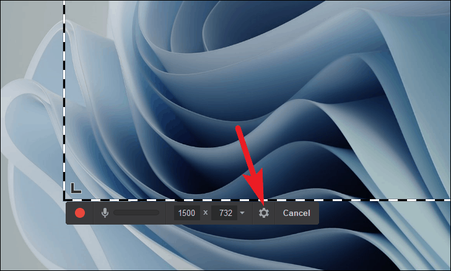Click the tip of the red arrowhead
451x271 pixels.
[261, 200]
